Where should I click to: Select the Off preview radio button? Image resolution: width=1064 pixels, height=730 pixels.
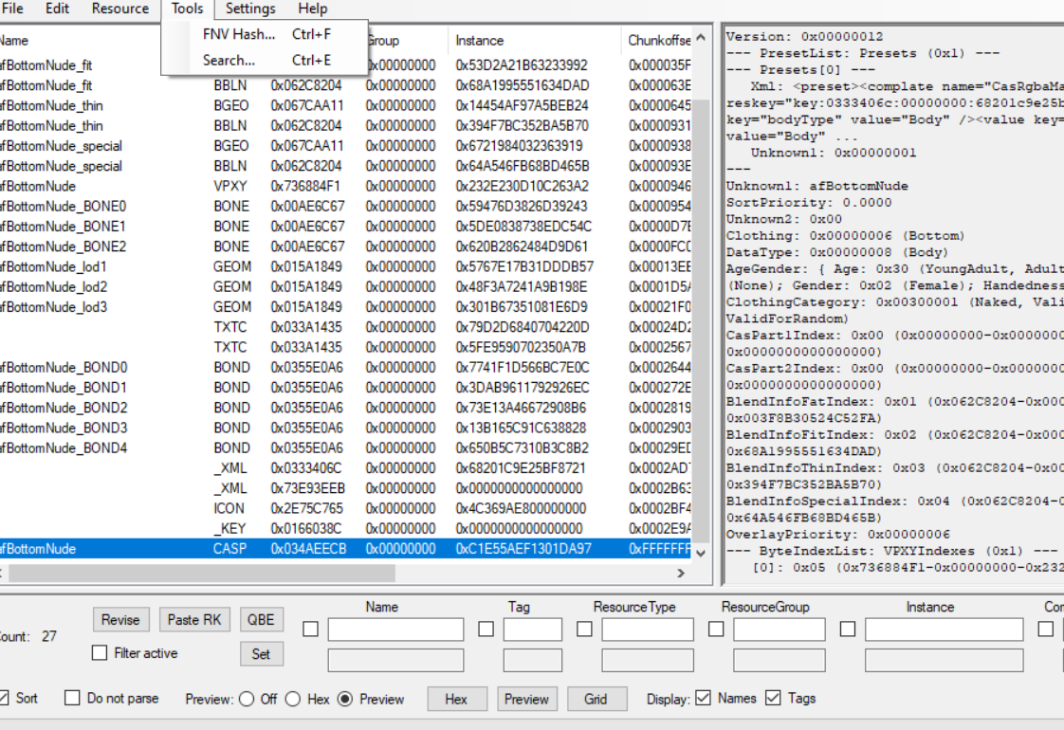click(247, 699)
